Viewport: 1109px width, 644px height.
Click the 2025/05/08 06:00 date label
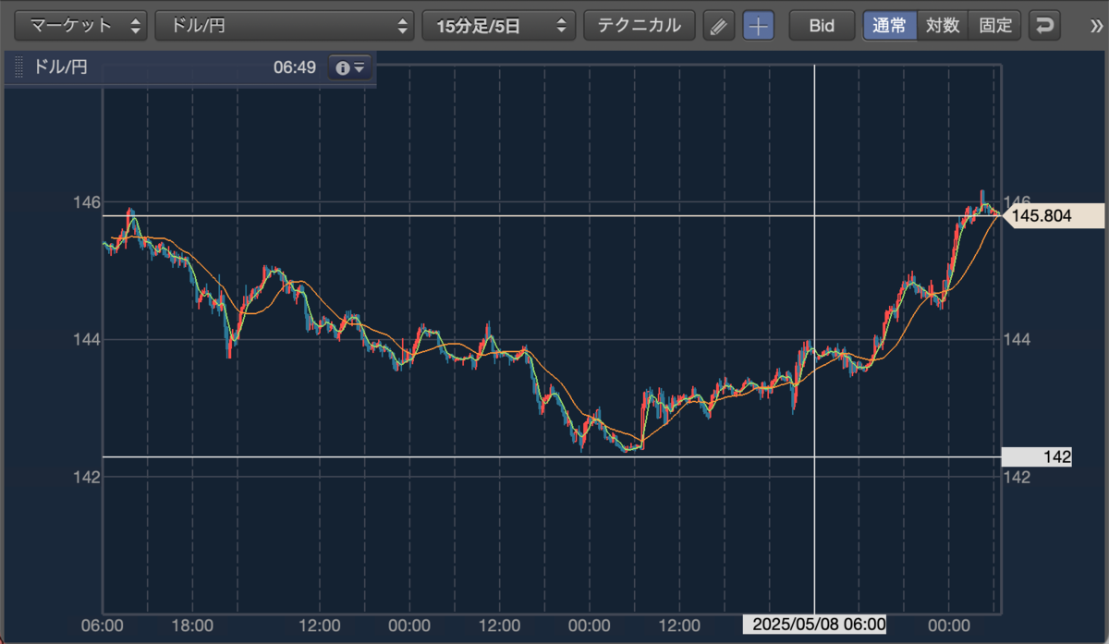pos(815,625)
